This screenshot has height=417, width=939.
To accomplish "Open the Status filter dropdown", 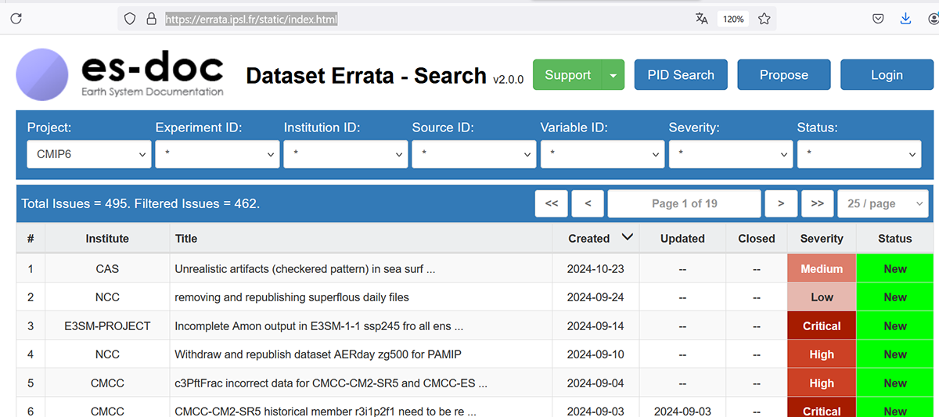I will tap(859, 154).
